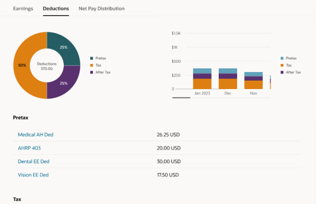
Task: Click Pretax swatch in bar chart legend
Action: [282, 58]
